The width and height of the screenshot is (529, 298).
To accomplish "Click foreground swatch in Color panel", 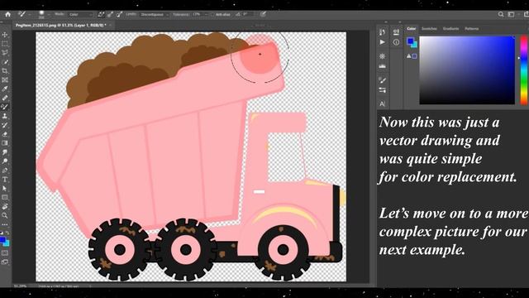I will coord(410,41).
